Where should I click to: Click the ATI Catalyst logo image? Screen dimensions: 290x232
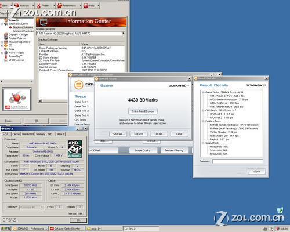pos(17,99)
